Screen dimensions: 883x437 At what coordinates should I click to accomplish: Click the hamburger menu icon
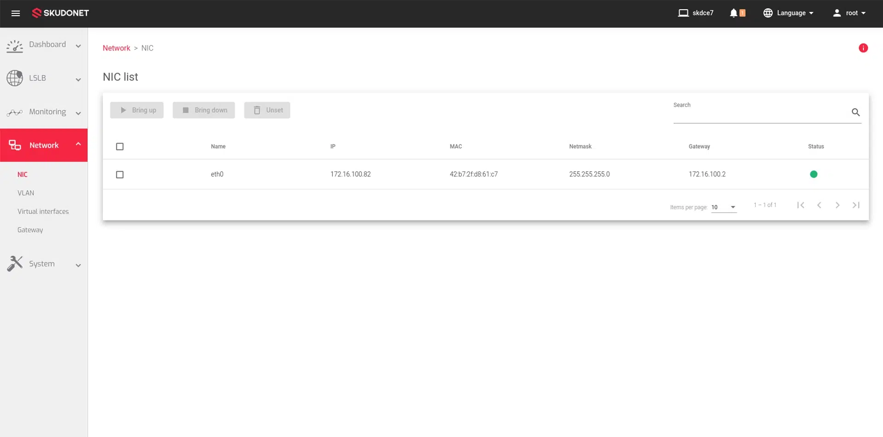pos(16,13)
